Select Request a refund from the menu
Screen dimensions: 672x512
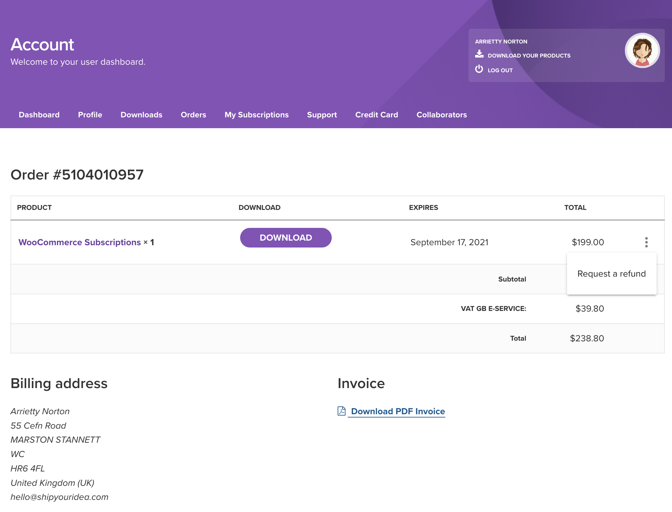tap(611, 274)
